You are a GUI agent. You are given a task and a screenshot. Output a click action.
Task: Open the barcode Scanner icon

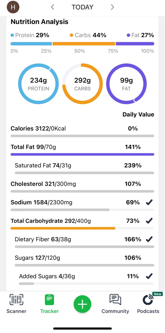[16, 299]
